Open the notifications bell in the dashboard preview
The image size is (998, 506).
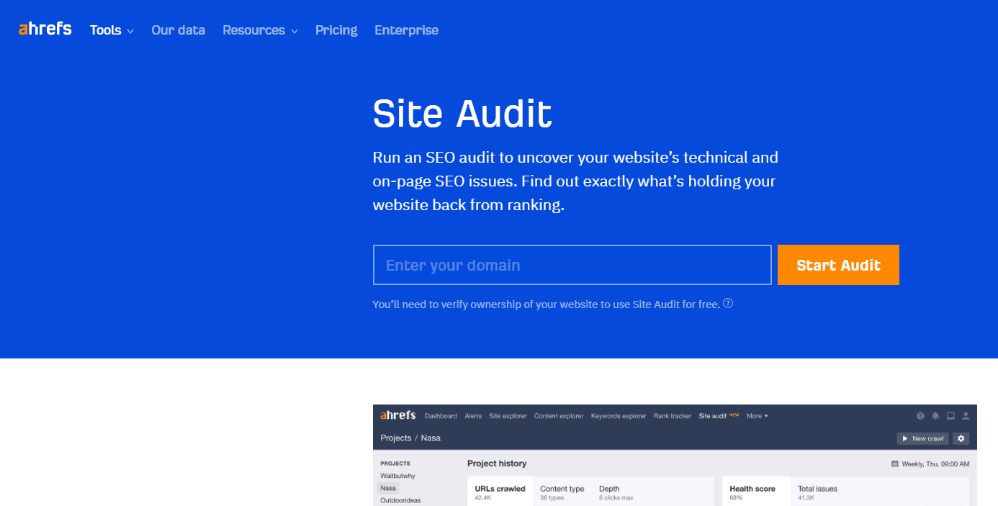point(935,416)
